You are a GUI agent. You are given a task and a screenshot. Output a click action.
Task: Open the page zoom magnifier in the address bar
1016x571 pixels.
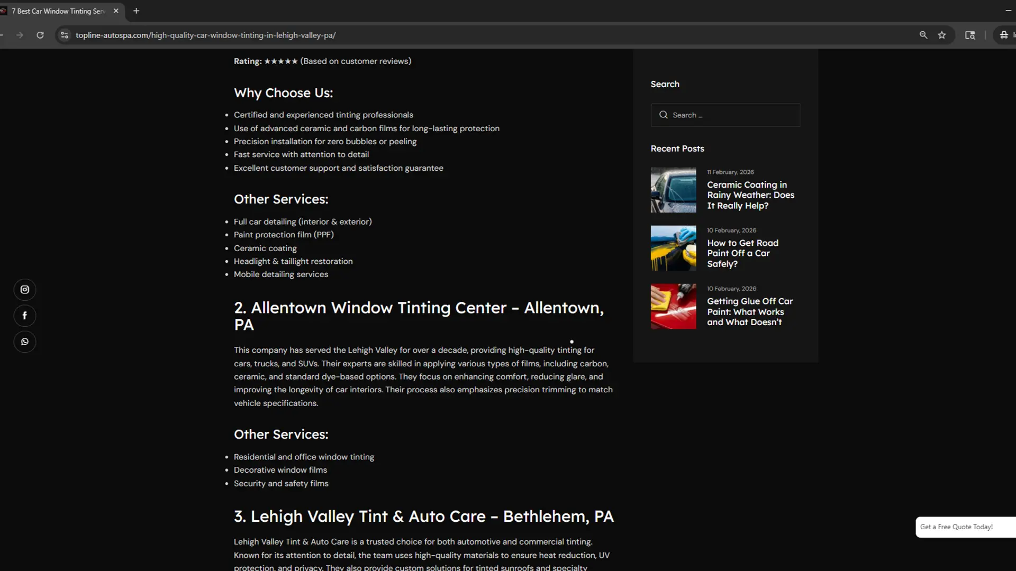(923, 35)
